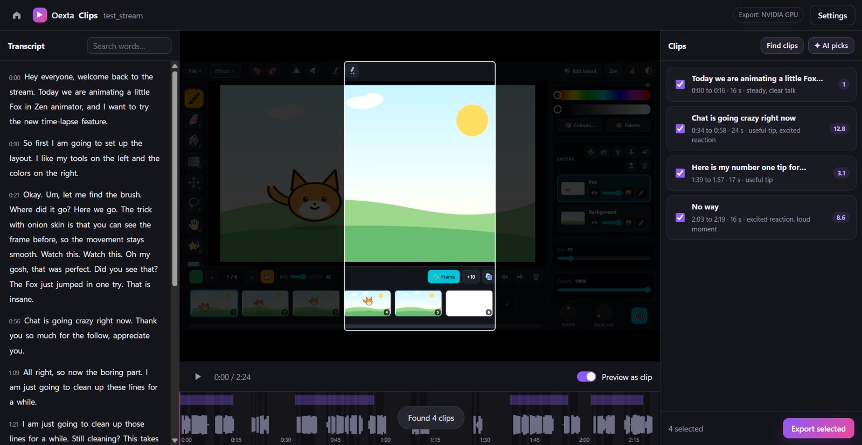The width and height of the screenshot is (862, 445).
Task: Click the Oexta Clips purple logo
Action: point(39,15)
